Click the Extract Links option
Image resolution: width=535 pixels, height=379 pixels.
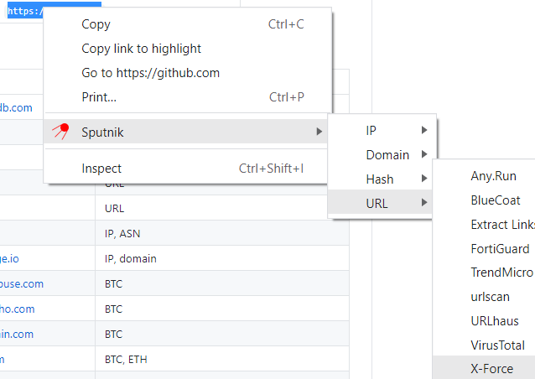502,225
